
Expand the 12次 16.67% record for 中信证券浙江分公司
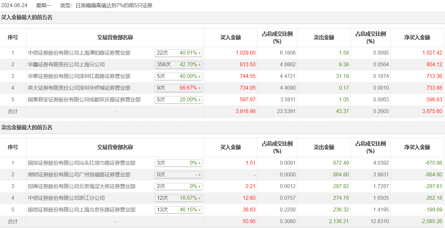[x=178, y=198]
